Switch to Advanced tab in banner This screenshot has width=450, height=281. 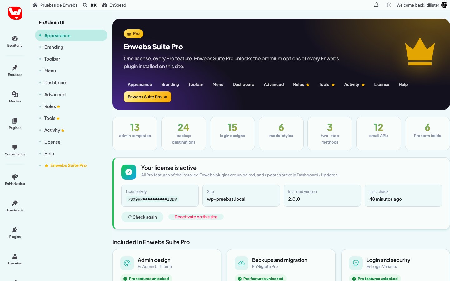(274, 84)
